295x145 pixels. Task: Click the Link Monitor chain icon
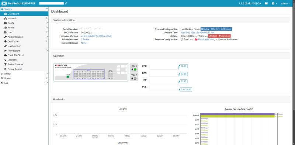pos(6,46)
